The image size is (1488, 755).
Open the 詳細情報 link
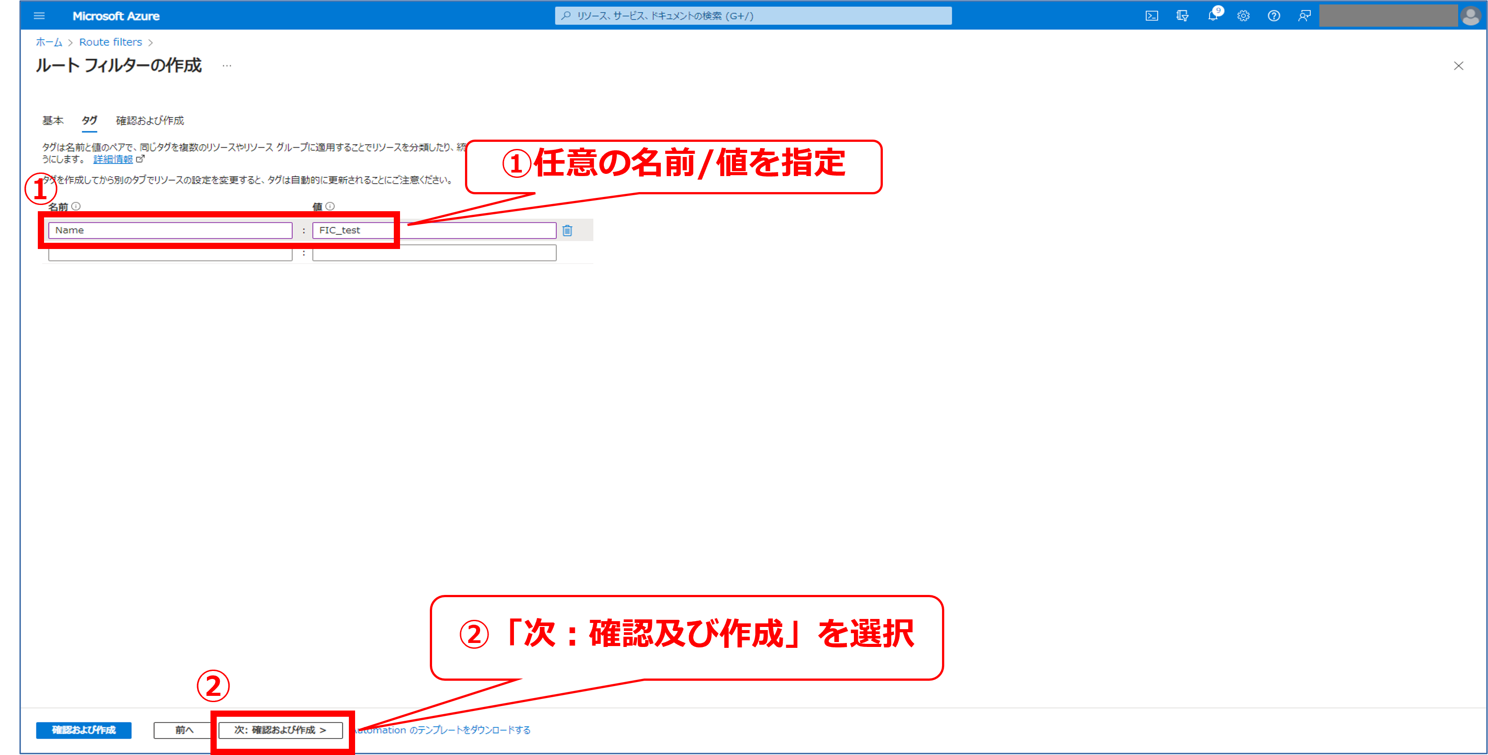point(113,159)
